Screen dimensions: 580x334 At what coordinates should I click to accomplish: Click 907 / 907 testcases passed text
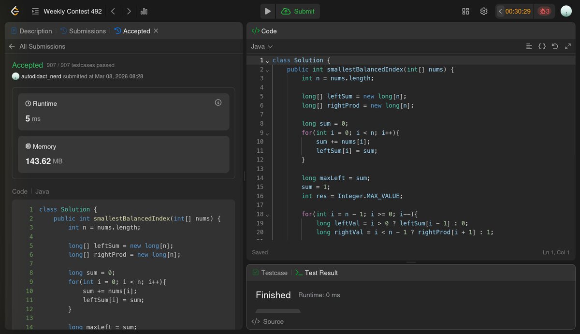tap(81, 65)
